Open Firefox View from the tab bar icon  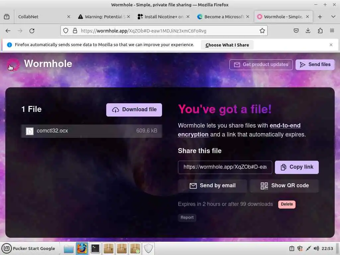pos(7,17)
